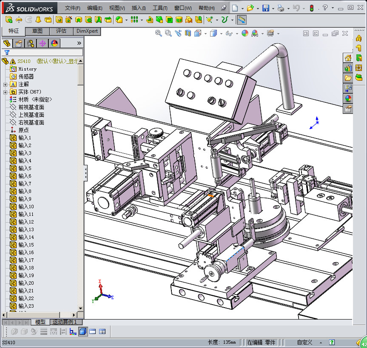Click the 自定义 units setting in status bar

point(304,342)
